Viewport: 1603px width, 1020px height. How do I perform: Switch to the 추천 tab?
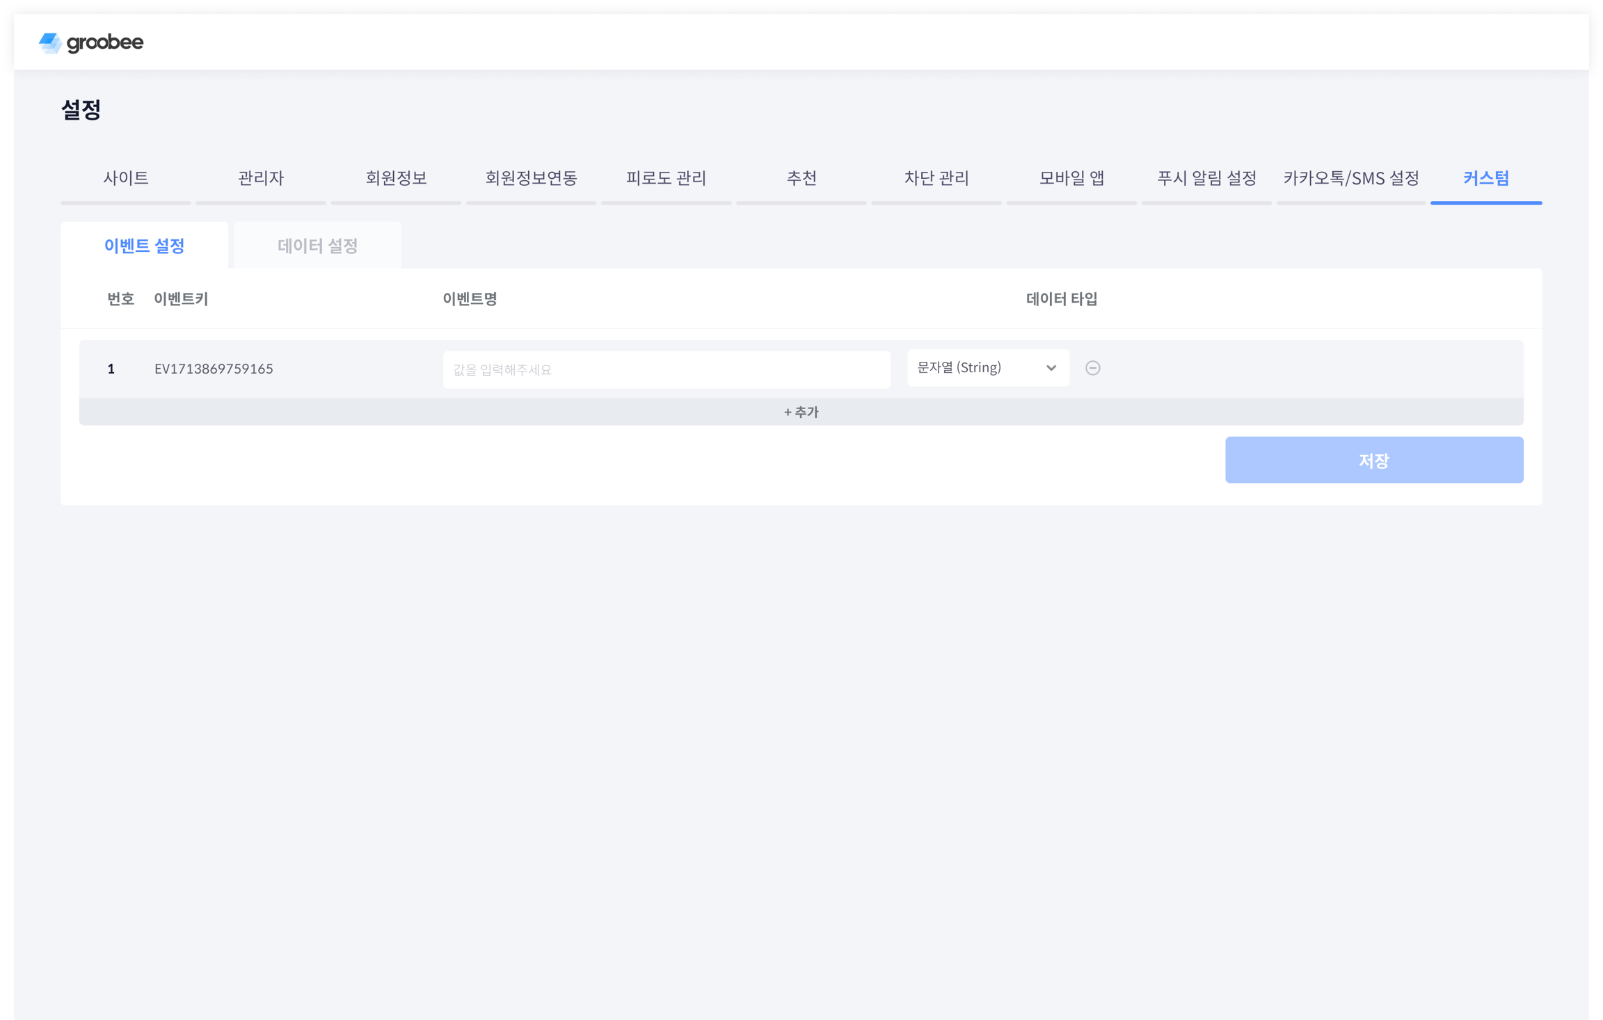pyautogui.click(x=801, y=178)
